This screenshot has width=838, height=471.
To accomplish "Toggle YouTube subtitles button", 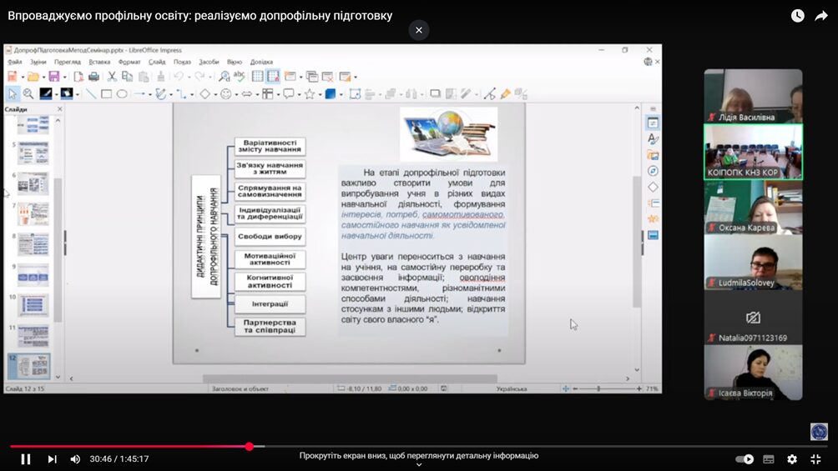I will (769, 459).
